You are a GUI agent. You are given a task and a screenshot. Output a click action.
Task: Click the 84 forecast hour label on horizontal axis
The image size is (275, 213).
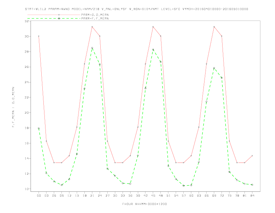point(252,196)
